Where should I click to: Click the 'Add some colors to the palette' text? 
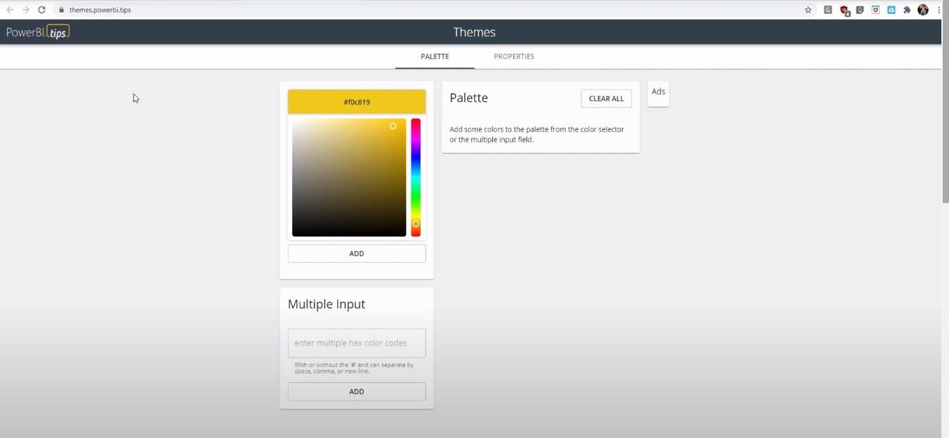pyautogui.click(x=537, y=135)
